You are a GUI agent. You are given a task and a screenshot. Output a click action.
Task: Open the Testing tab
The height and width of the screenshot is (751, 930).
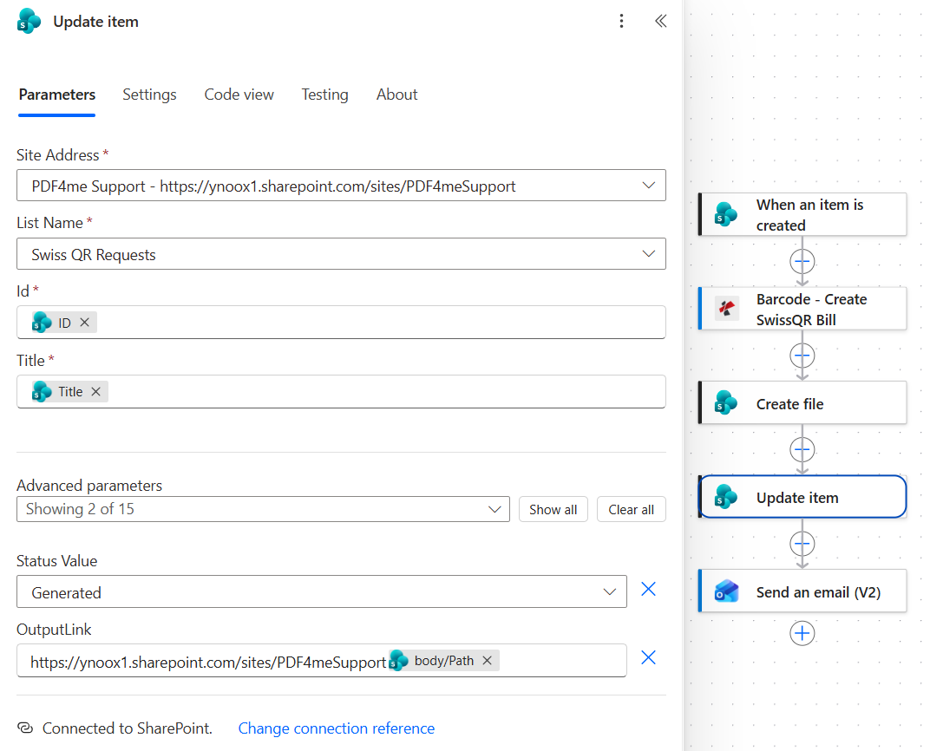click(x=324, y=95)
